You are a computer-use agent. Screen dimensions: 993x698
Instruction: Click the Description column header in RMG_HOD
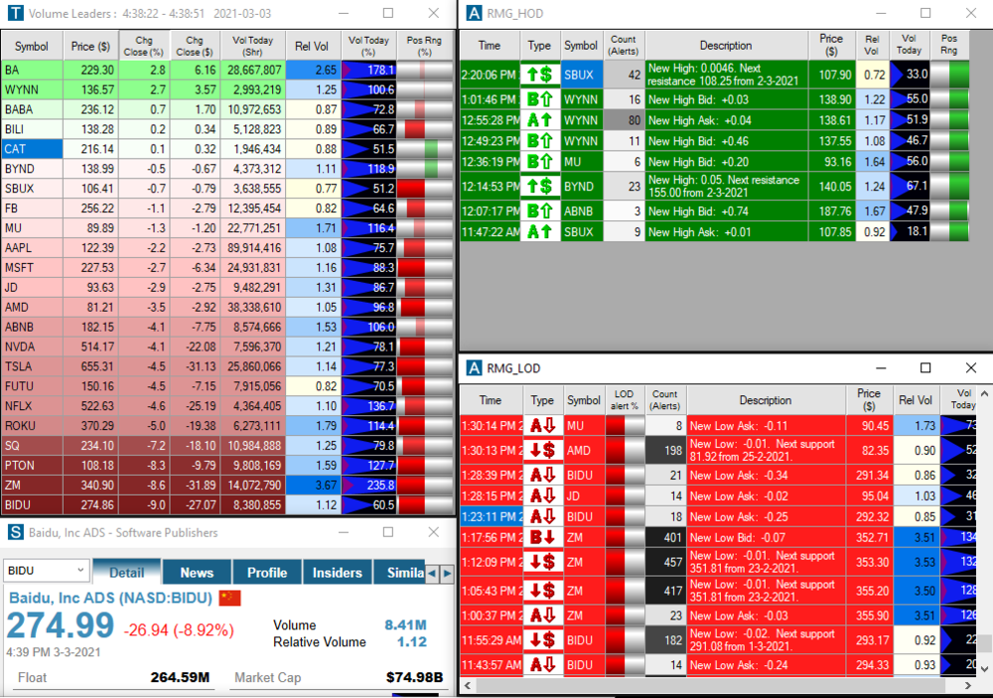click(726, 46)
